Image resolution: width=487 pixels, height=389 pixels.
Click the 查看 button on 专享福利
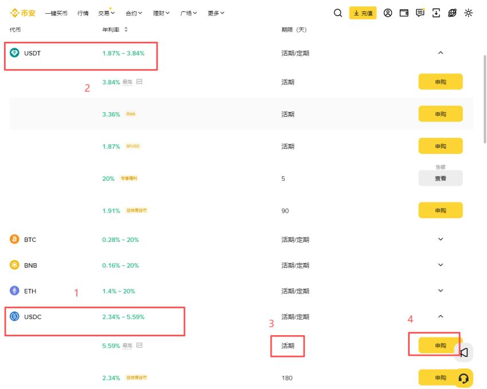(440, 178)
